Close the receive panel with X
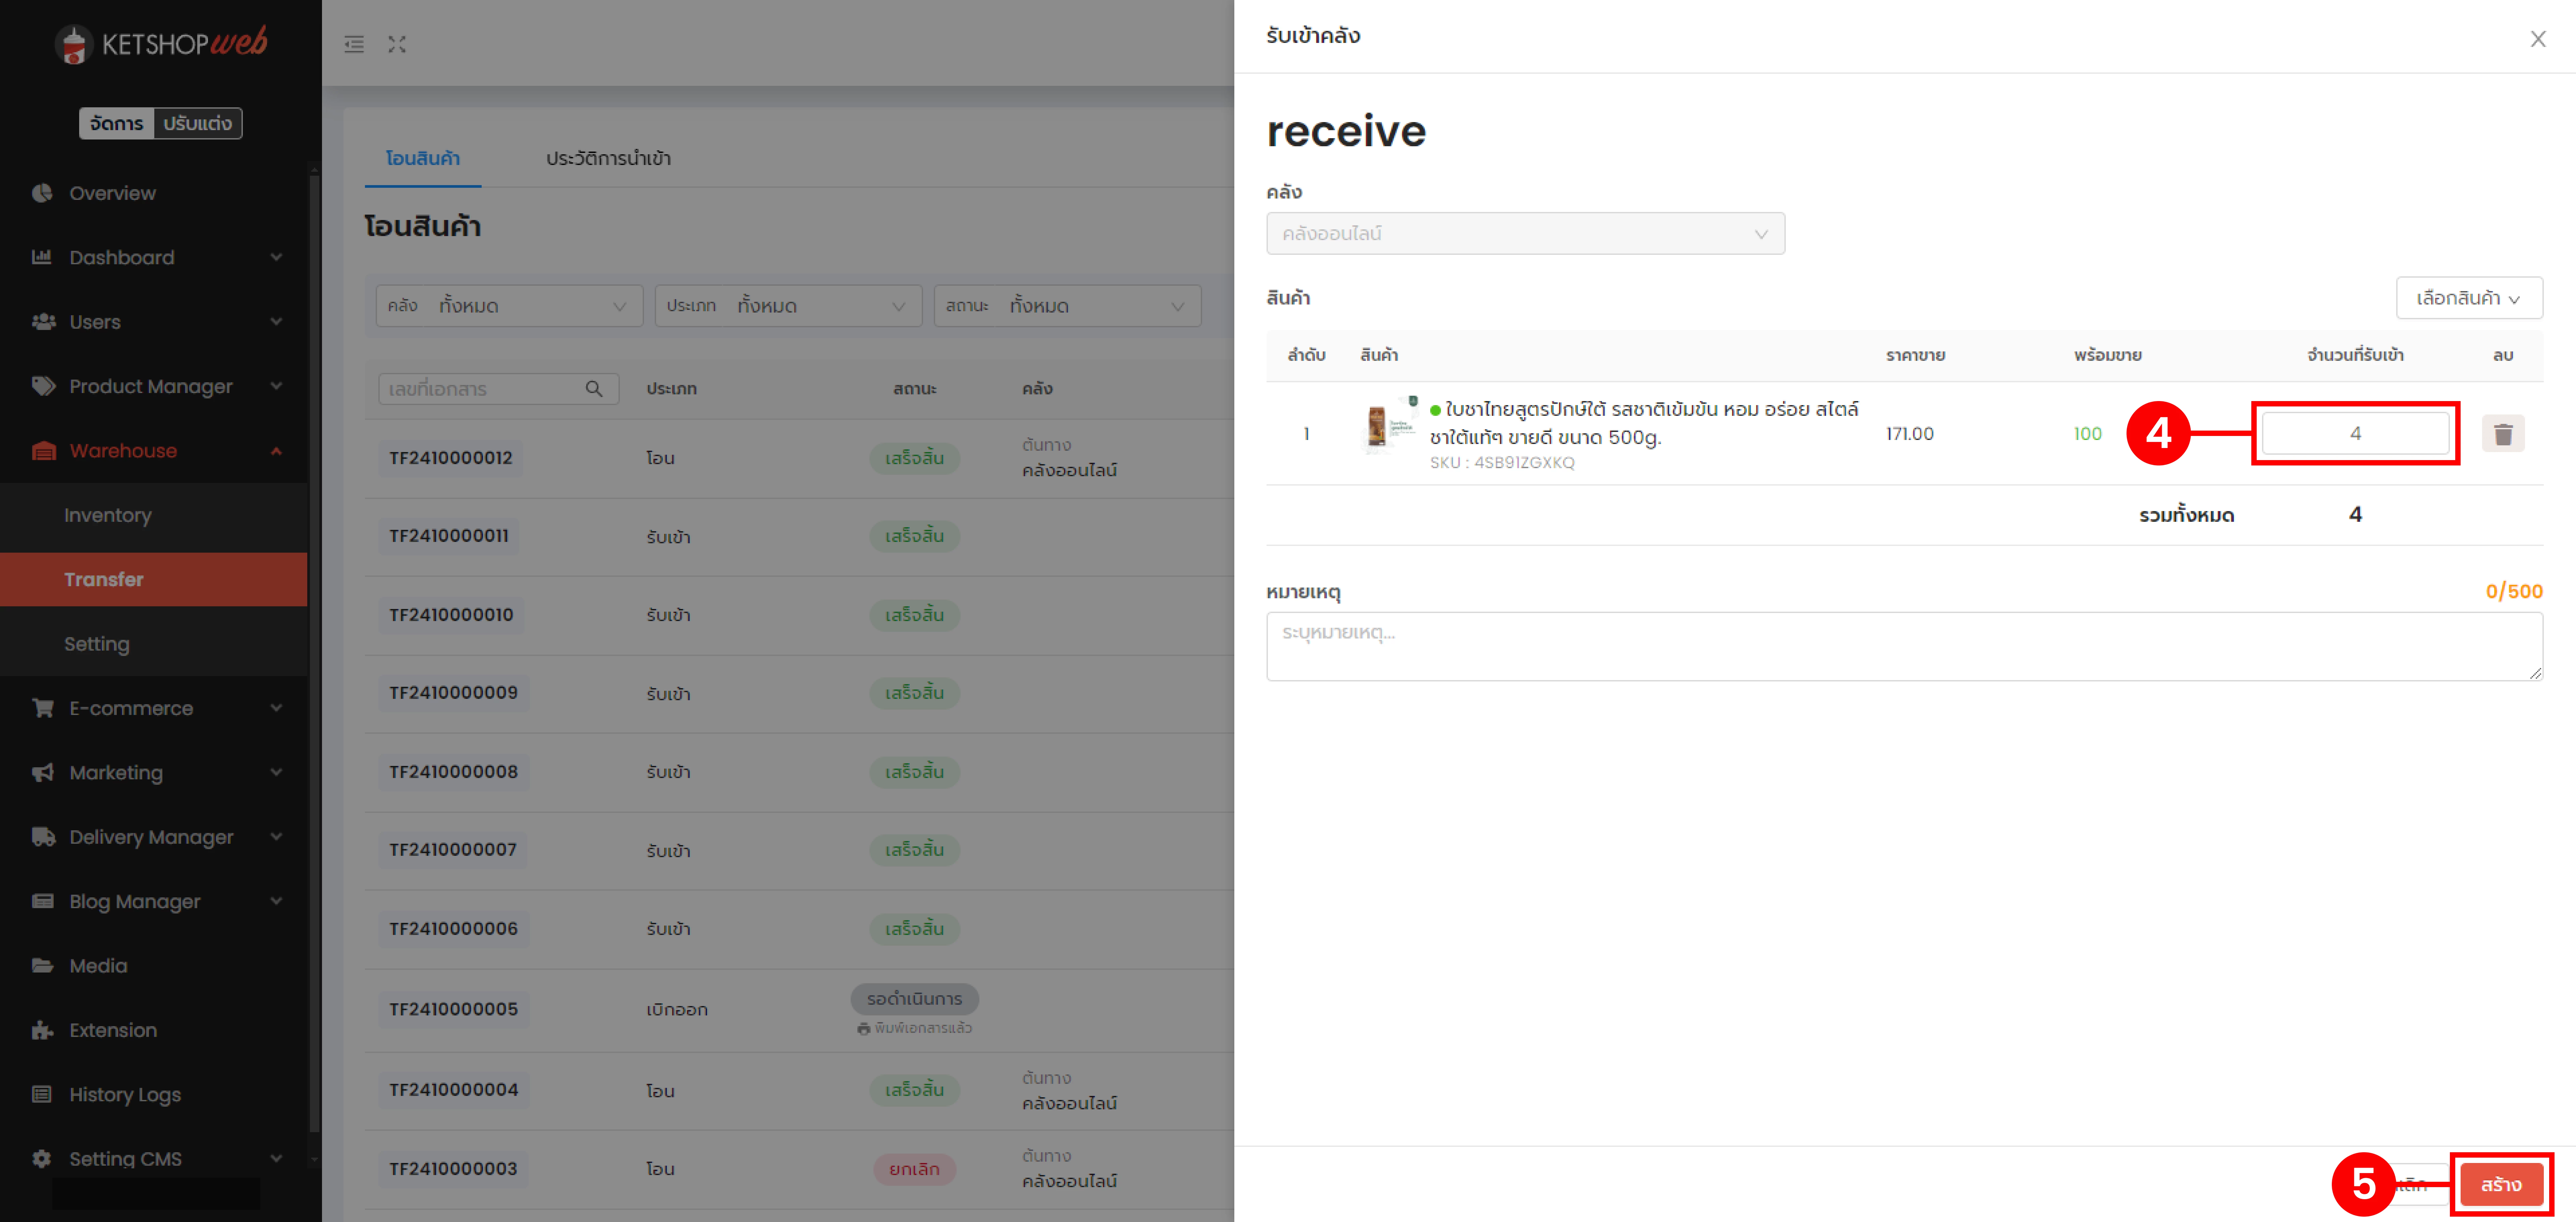This screenshot has height=1222, width=2576. [x=2538, y=39]
